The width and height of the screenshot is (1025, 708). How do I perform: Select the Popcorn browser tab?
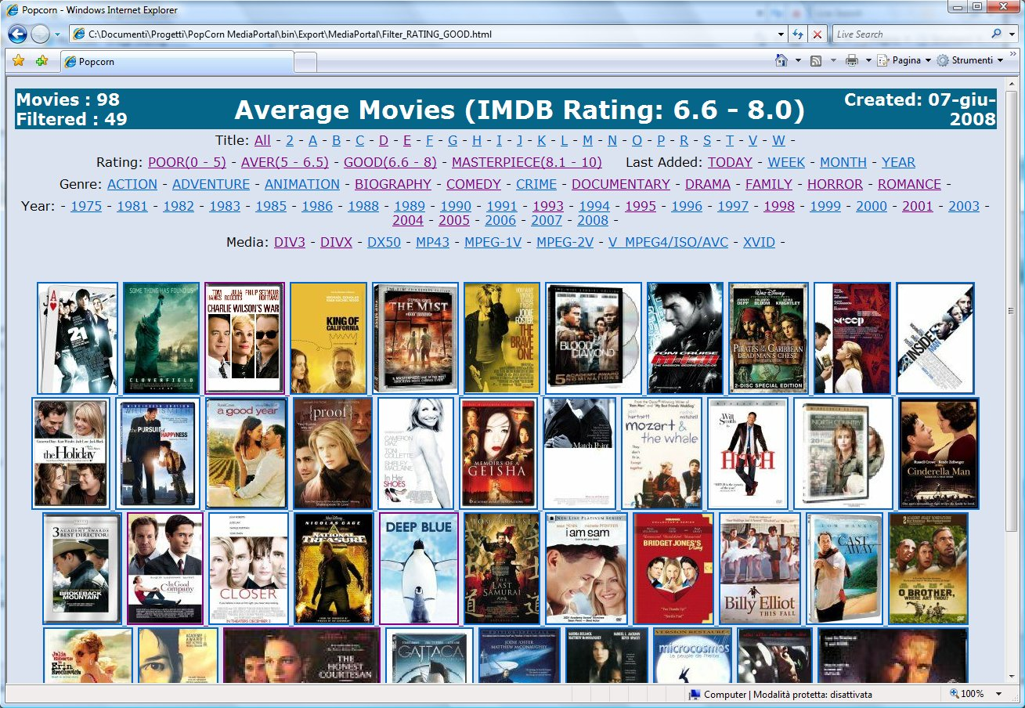(175, 61)
